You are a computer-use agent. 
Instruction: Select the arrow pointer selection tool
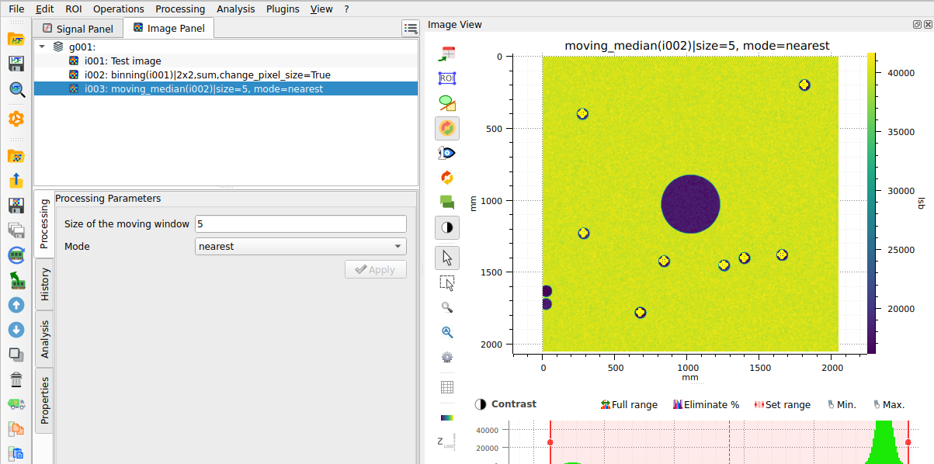pos(447,257)
